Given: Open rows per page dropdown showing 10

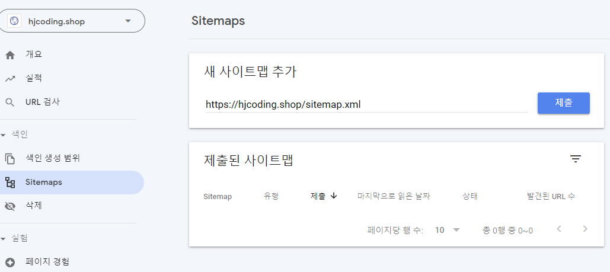Looking at the screenshot, I should 448,230.
